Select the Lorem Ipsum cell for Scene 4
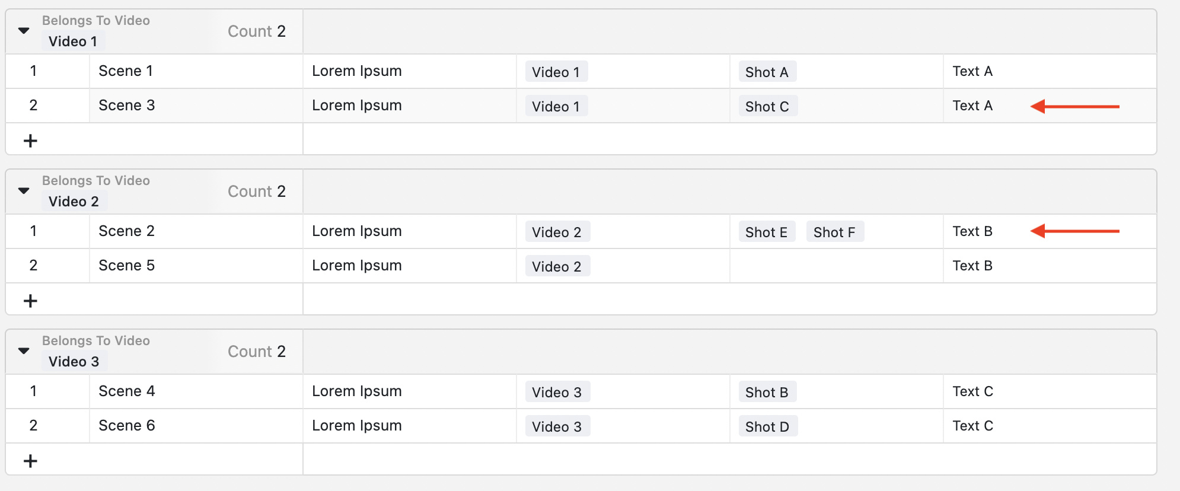Viewport: 1180px width, 491px height. coord(409,391)
